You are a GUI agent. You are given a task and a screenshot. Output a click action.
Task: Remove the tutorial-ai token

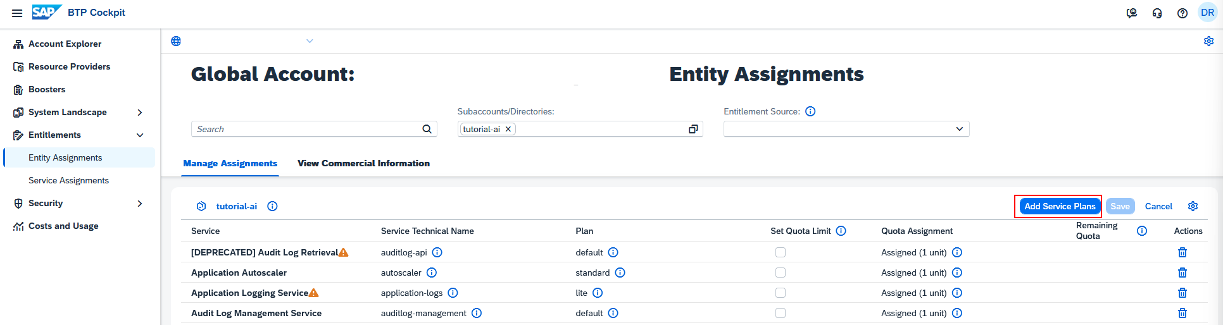click(508, 129)
